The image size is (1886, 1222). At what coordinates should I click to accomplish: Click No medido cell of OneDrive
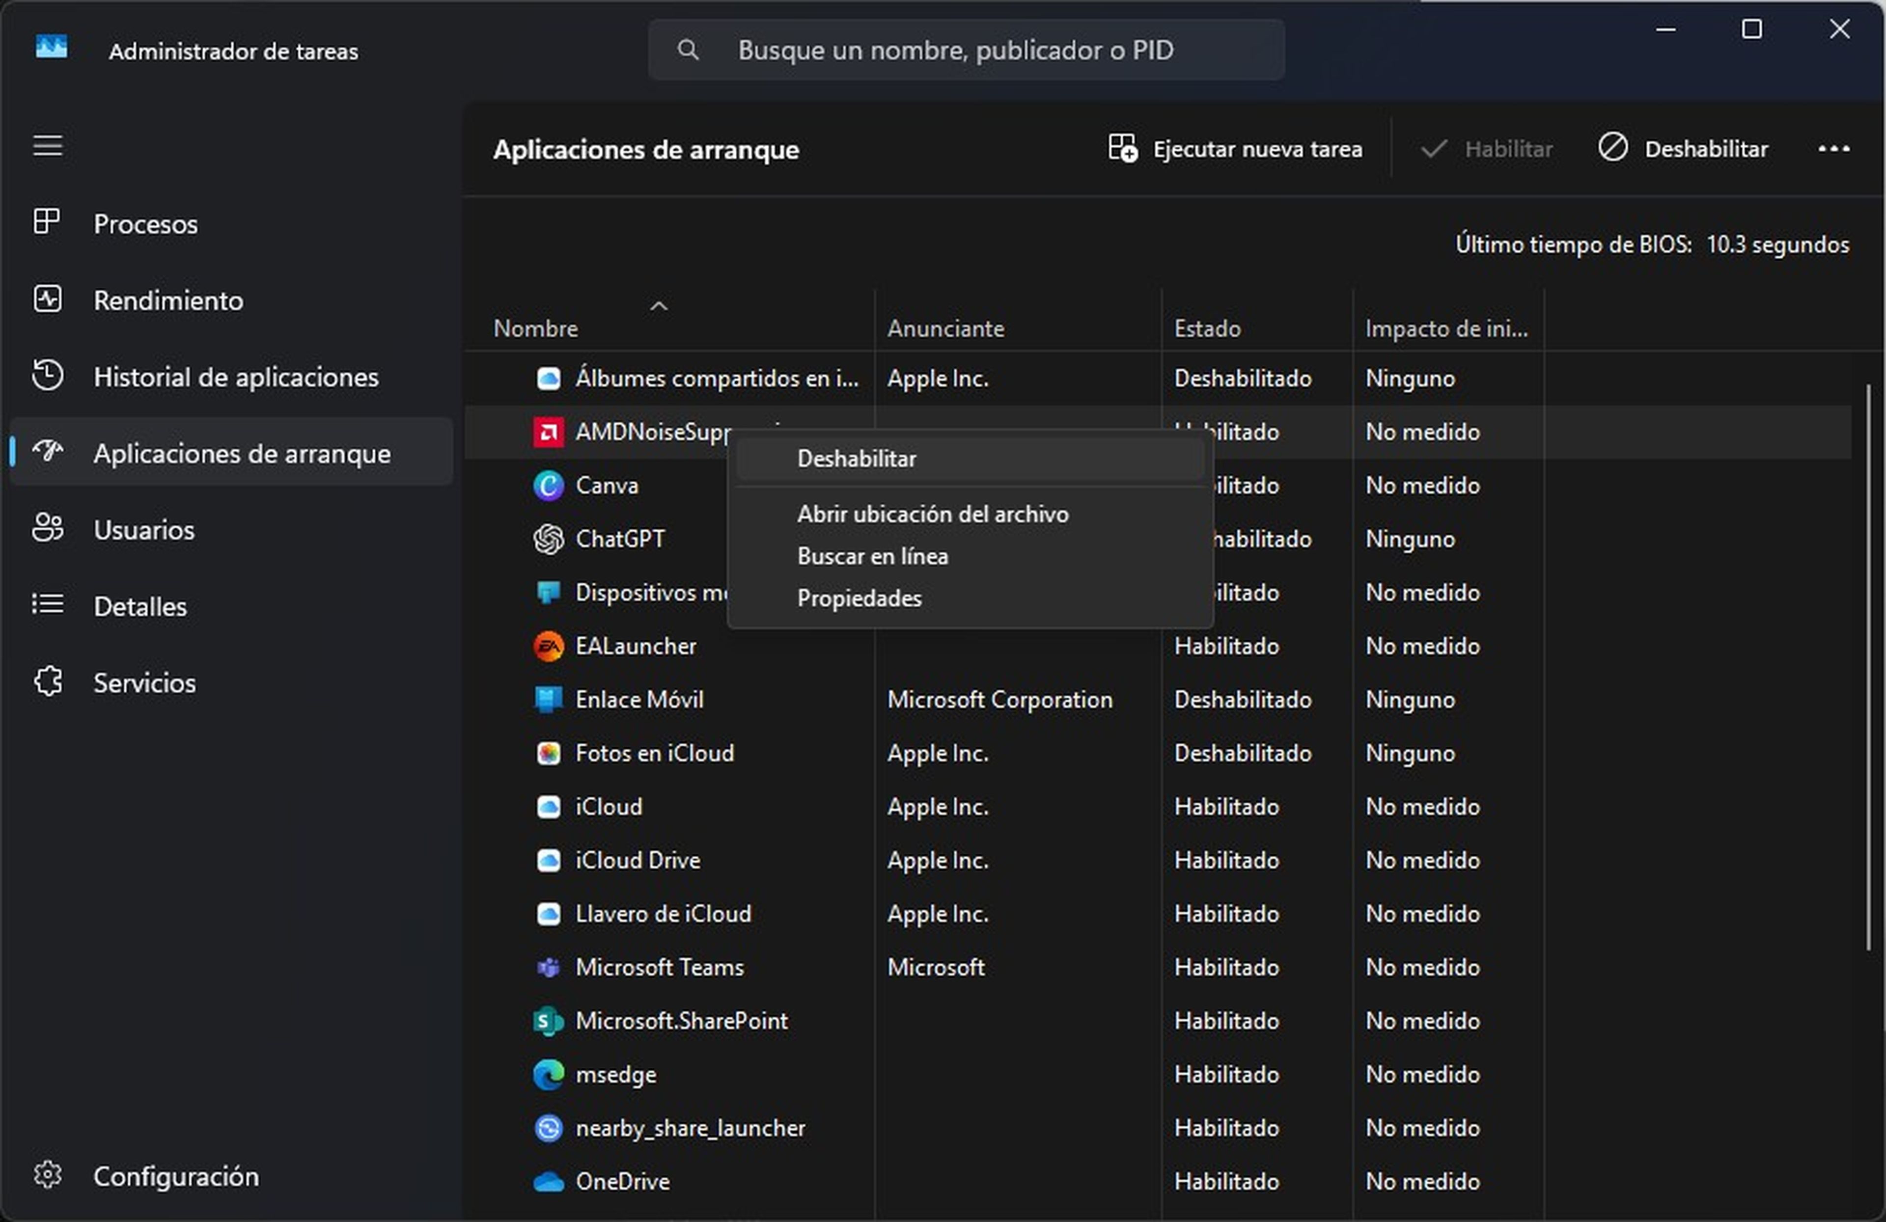[x=1422, y=1182]
